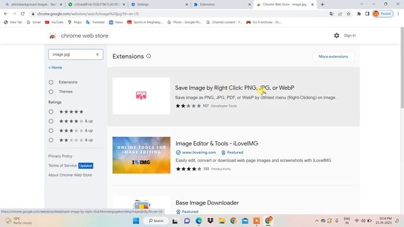Open the YouTube bookmark
Image resolution: width=404 pixels, height=227 pixels.
coord(54,22)
